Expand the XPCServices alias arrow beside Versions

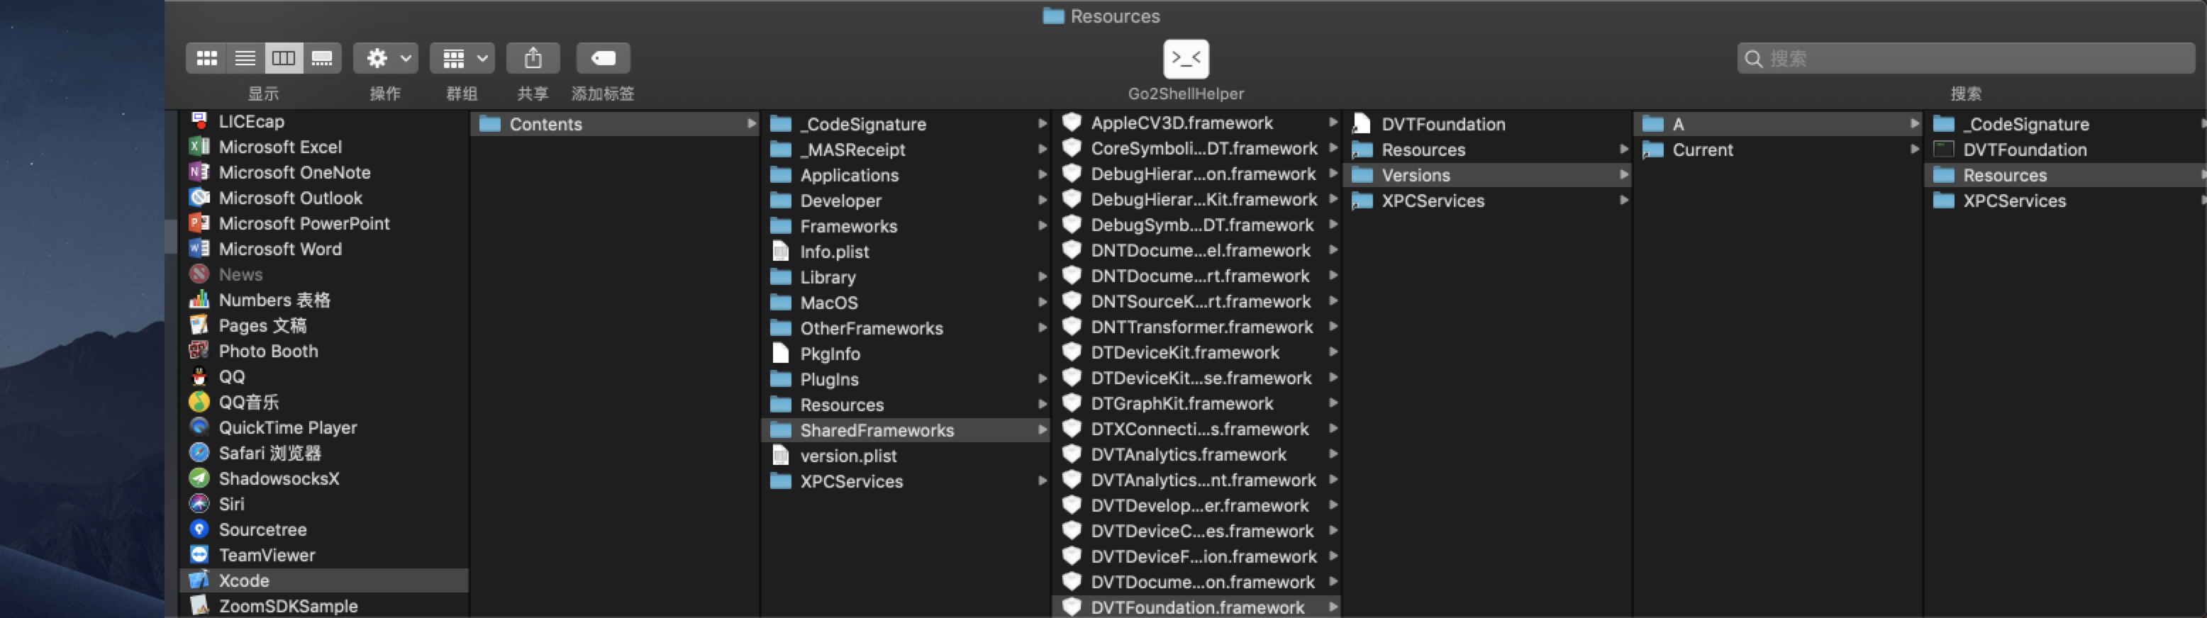tap(1623, 201)
